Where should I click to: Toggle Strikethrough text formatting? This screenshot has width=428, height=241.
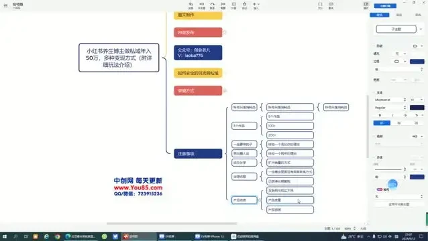405,115
